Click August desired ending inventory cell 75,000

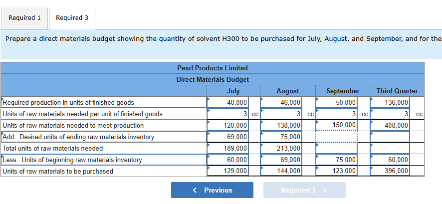(282, 137)
